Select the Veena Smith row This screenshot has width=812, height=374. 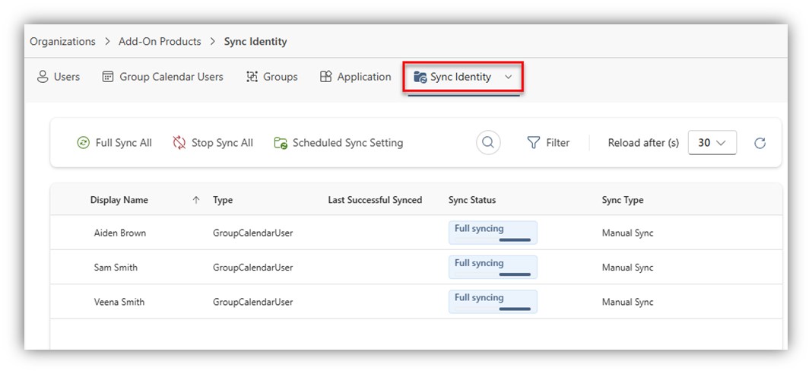(119, 302)
